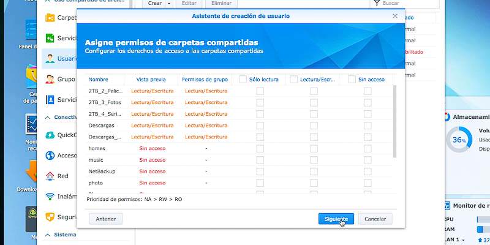Open shared folder icon in Control Panel sidebar

point(50,18)
